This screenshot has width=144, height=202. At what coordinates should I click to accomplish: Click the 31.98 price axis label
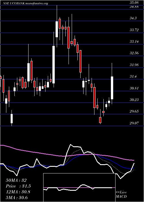[x=134, y=65]
